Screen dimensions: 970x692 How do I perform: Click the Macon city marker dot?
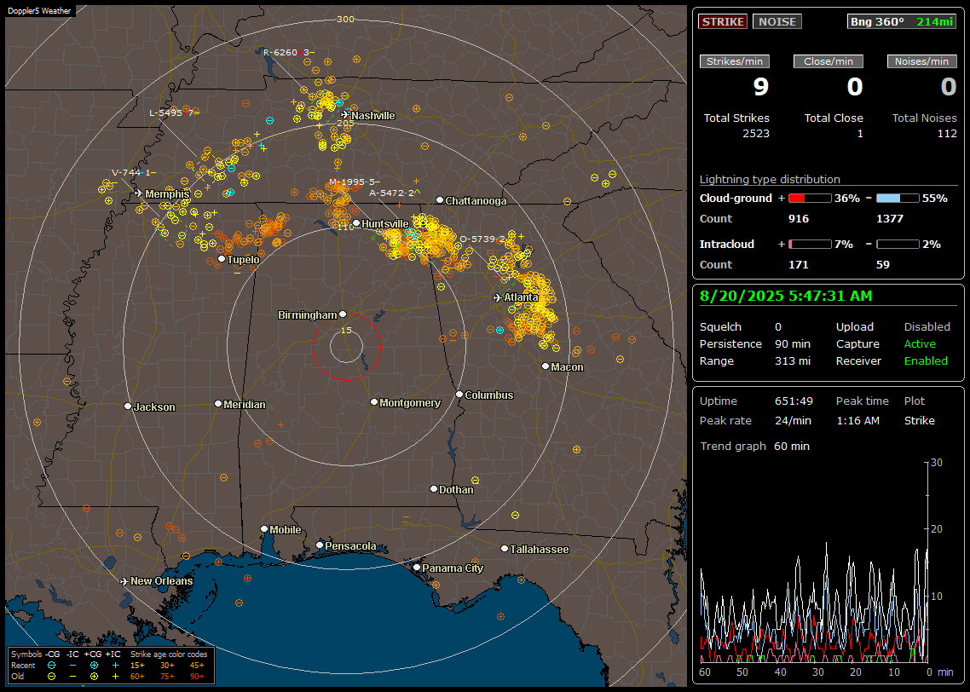point(545,366)
